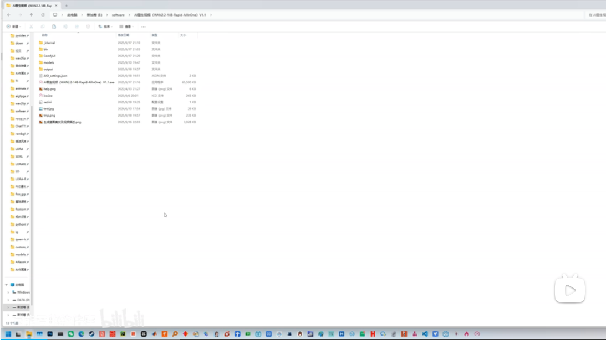Click the Copy icon in toolbar

(x=43, y=27)
